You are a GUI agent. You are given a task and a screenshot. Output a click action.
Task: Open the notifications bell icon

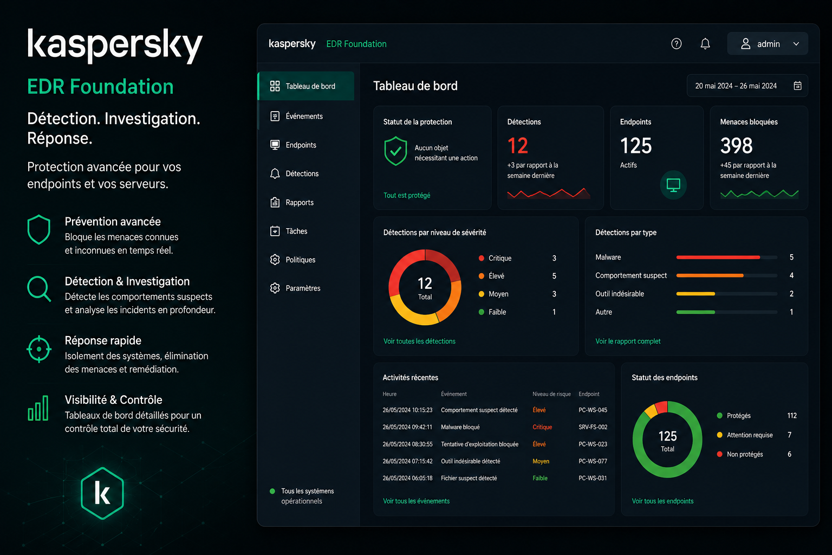(x=705, y=44)
